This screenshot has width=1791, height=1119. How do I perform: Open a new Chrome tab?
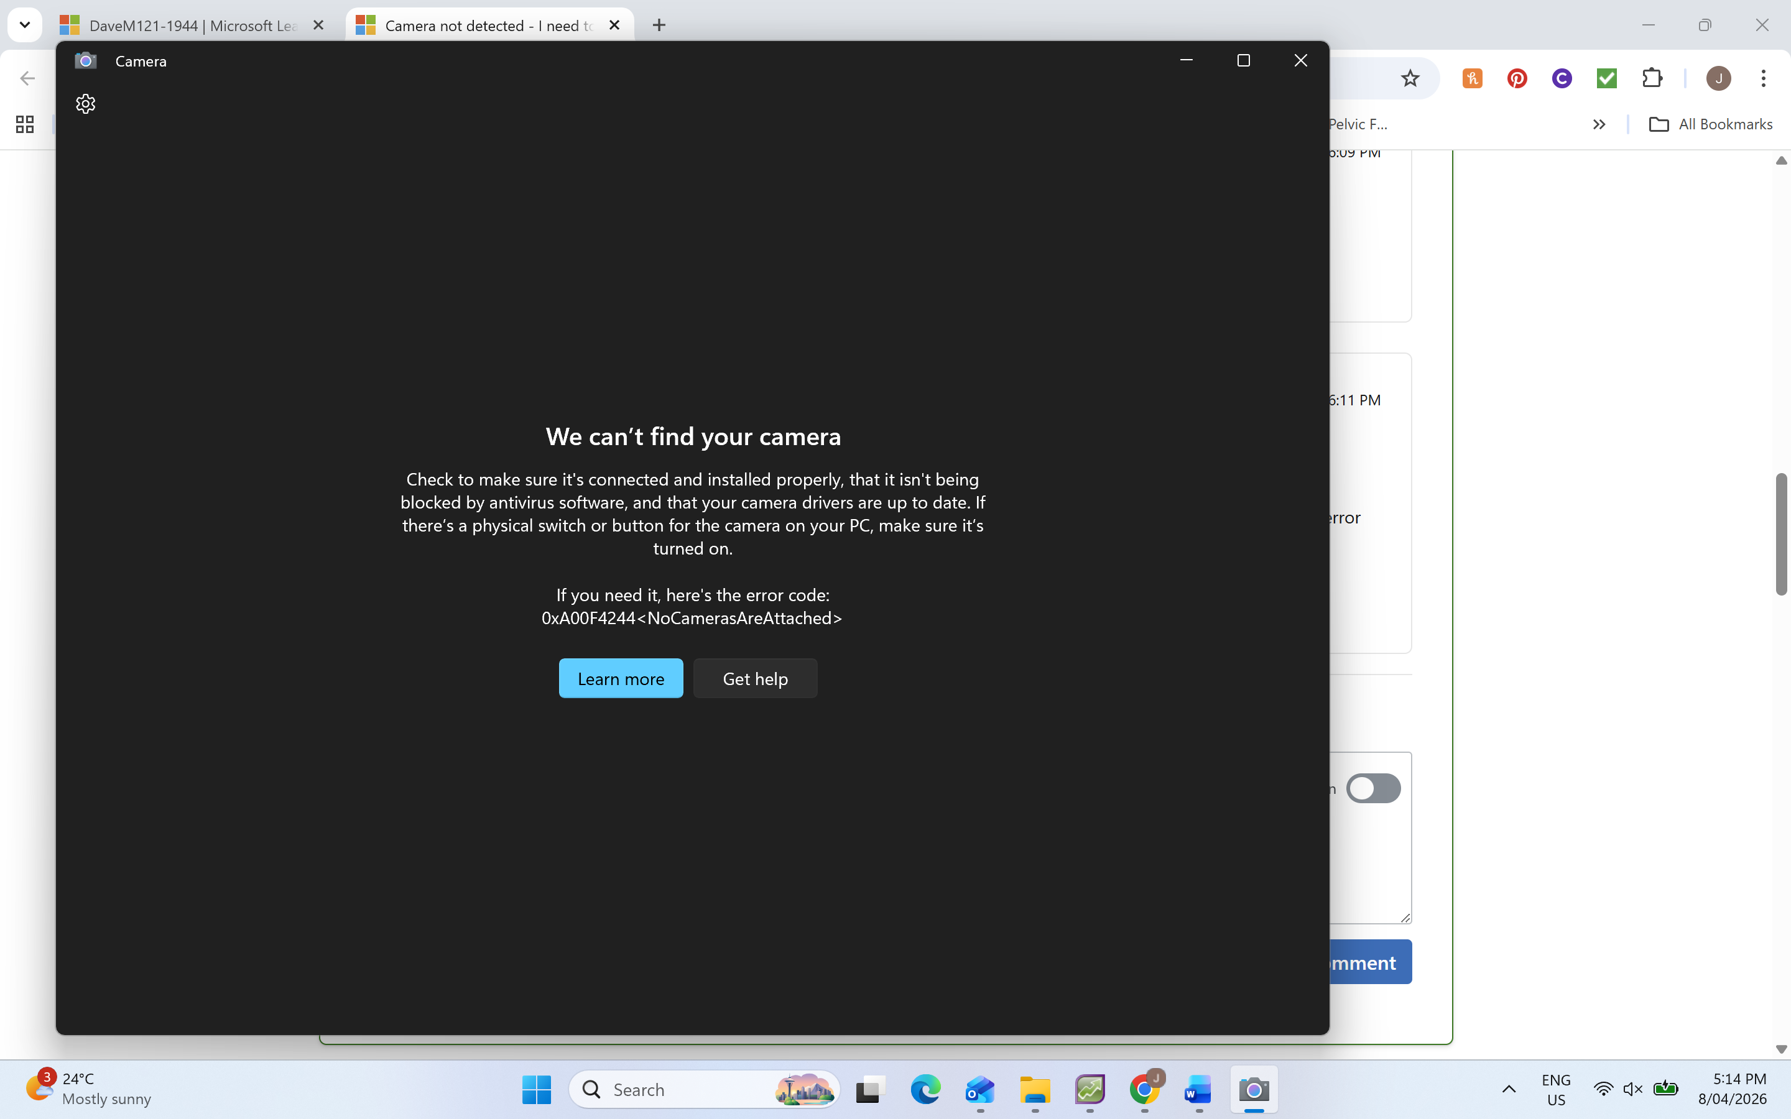point(659,25)
